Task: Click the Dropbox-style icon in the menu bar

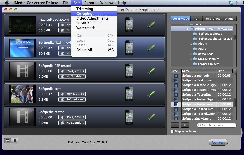Action: (x=231, y=3)
